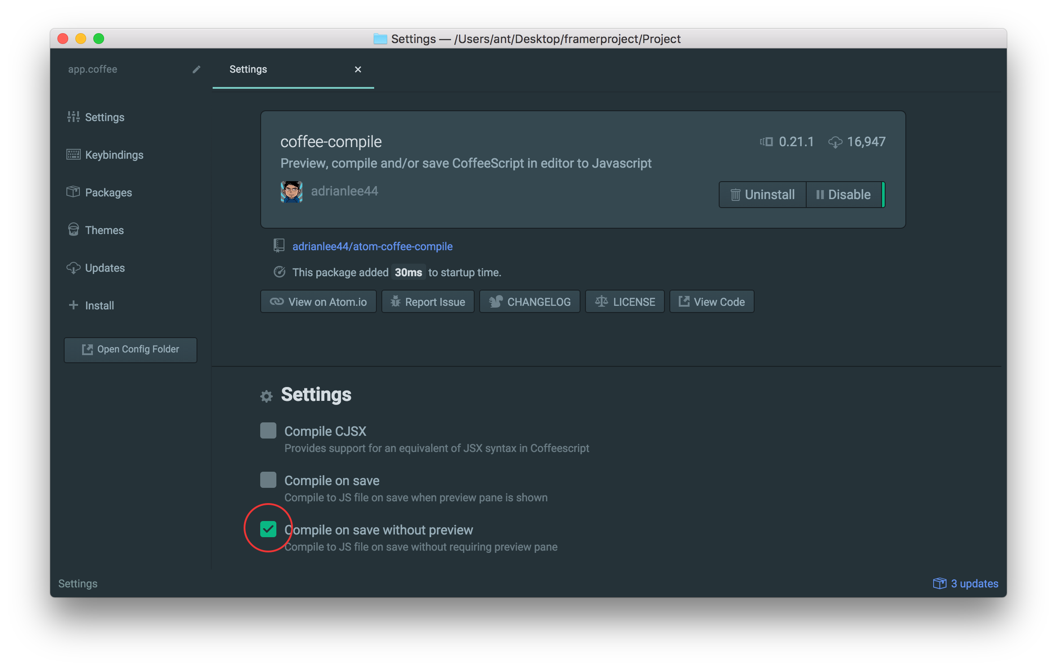This screenshot has width=1057, height=669.
Task: Click the Packages sidebar icon
Action: pos(75,192)
